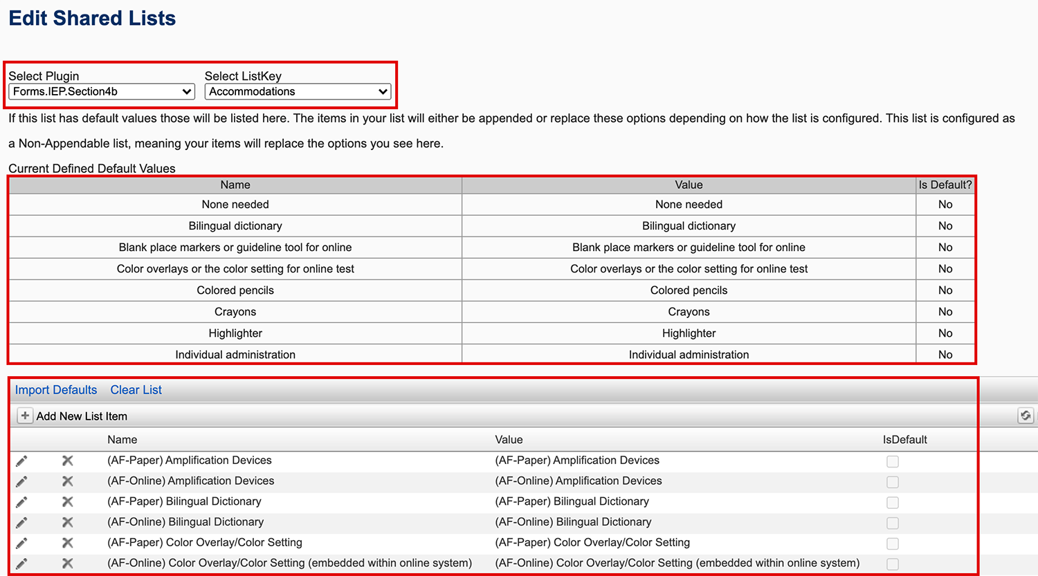Click Add New List Item label
This screenshot has width=1038, height=576.
click(82, 416)
